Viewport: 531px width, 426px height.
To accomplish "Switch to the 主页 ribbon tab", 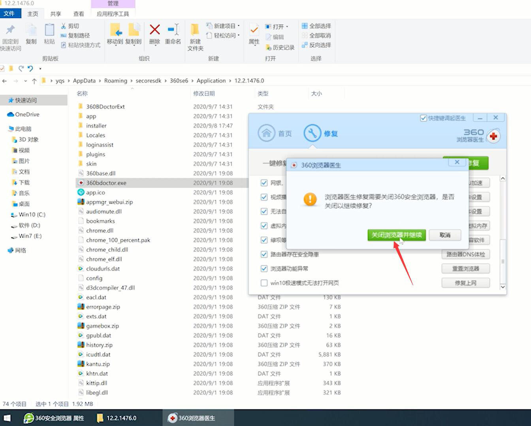I will pos(33,14).
